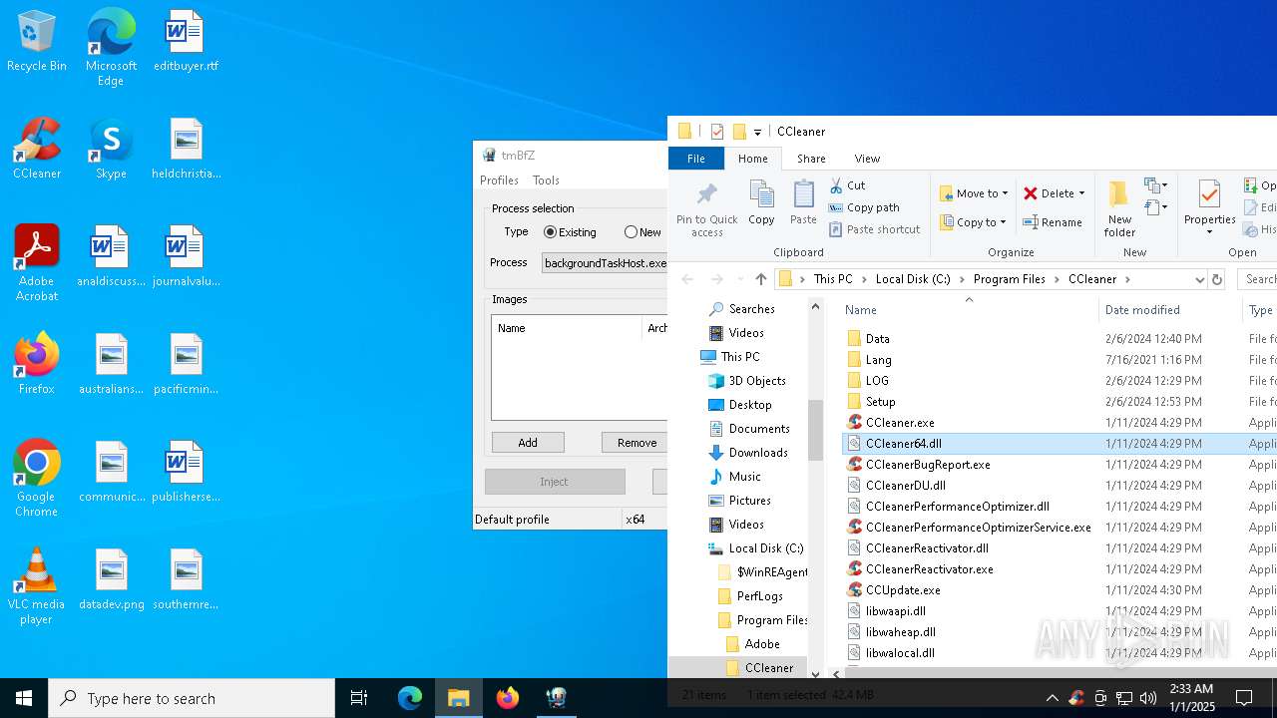Open Task View on the taskbar

pos(359,698)
